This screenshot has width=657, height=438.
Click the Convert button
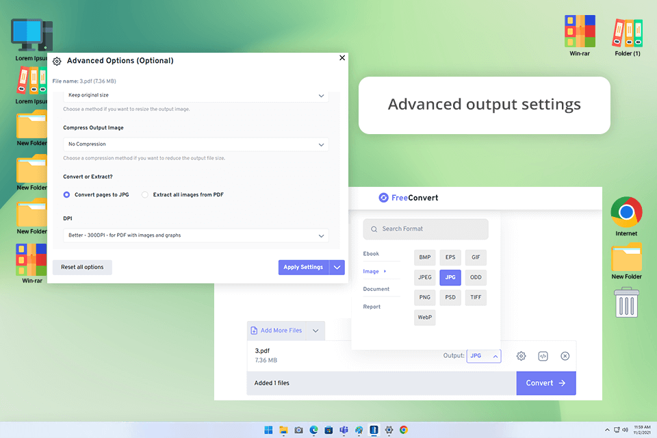pyautogui.click(x=546, y=383)
